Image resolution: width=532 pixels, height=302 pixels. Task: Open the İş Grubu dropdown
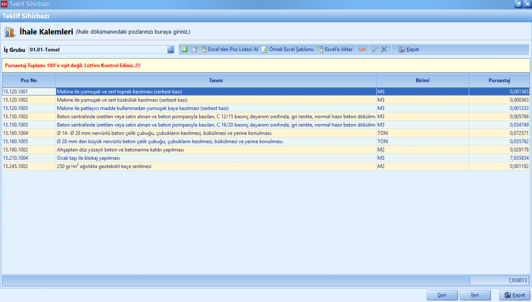(x=170, y=49)
